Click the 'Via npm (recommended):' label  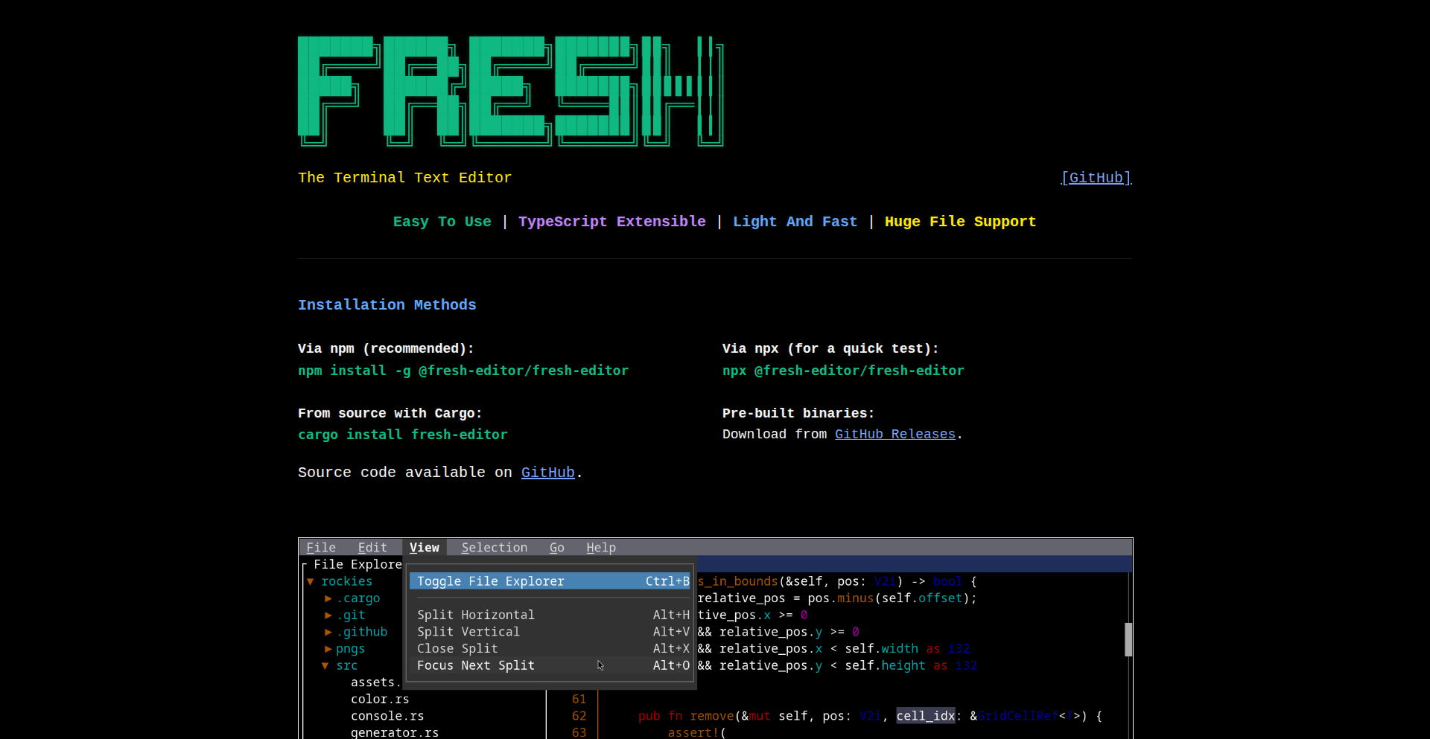tap(386, 348)
